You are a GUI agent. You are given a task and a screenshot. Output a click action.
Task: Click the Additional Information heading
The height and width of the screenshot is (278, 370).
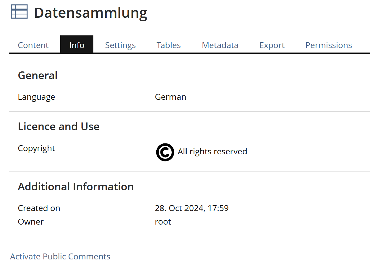76,187
